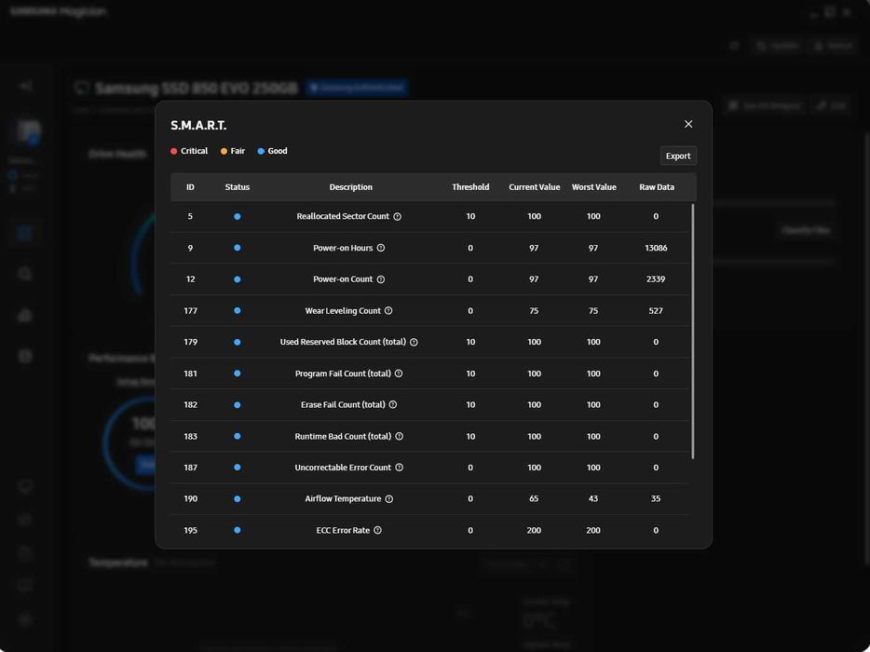The width and height of the screenshot is (870, 652).
Task: Click the Raw Data column header
Action: point(657,187)
